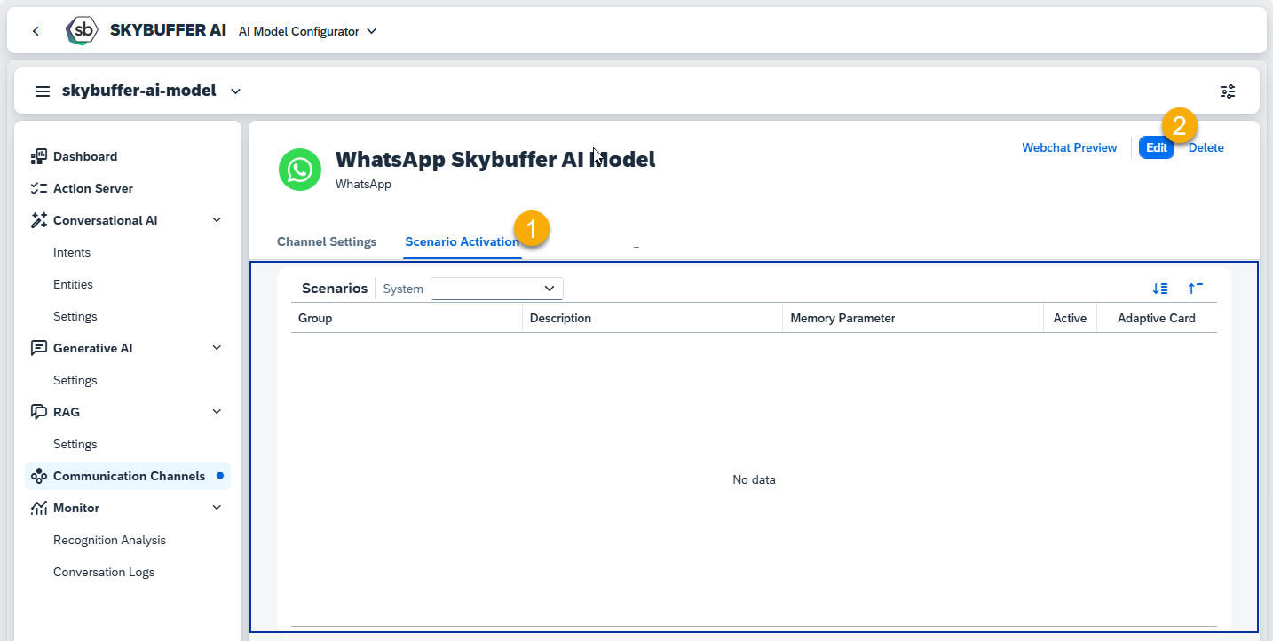Collapse the Monitor section
This screenshot has width=1273, height=641.
pos(217,508)
